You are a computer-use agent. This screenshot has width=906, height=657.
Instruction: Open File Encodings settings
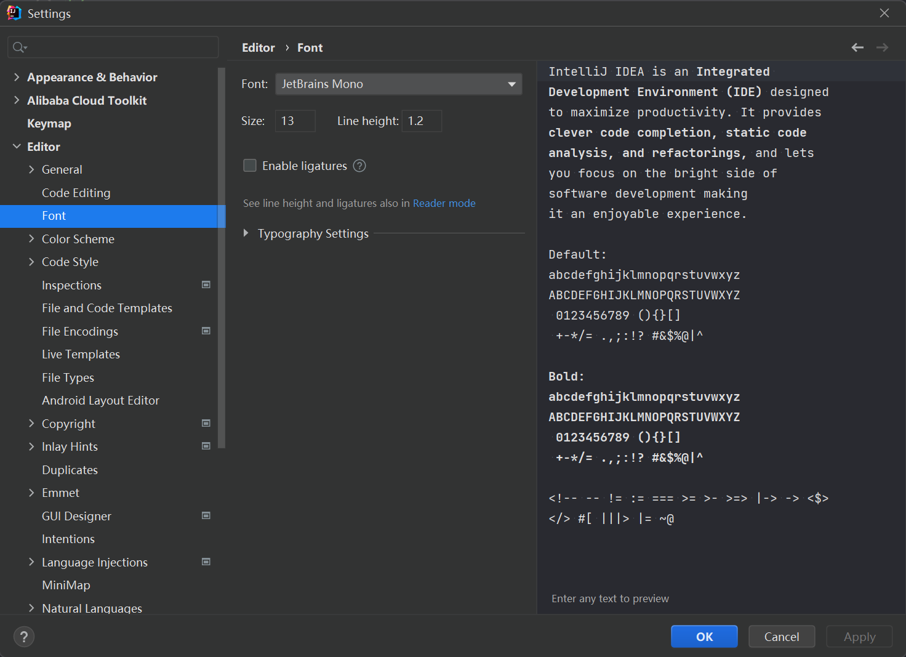(x=80, y=331)
